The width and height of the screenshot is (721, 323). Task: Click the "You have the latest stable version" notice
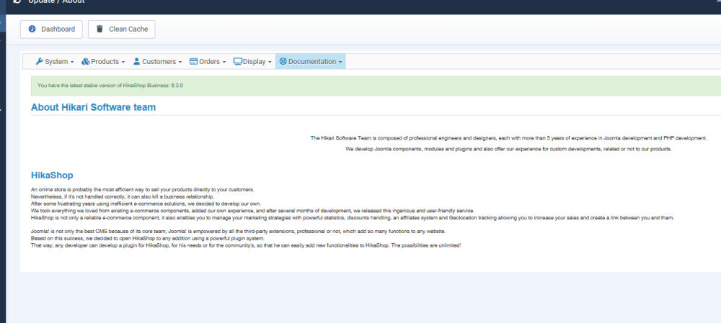coord(376,86)
